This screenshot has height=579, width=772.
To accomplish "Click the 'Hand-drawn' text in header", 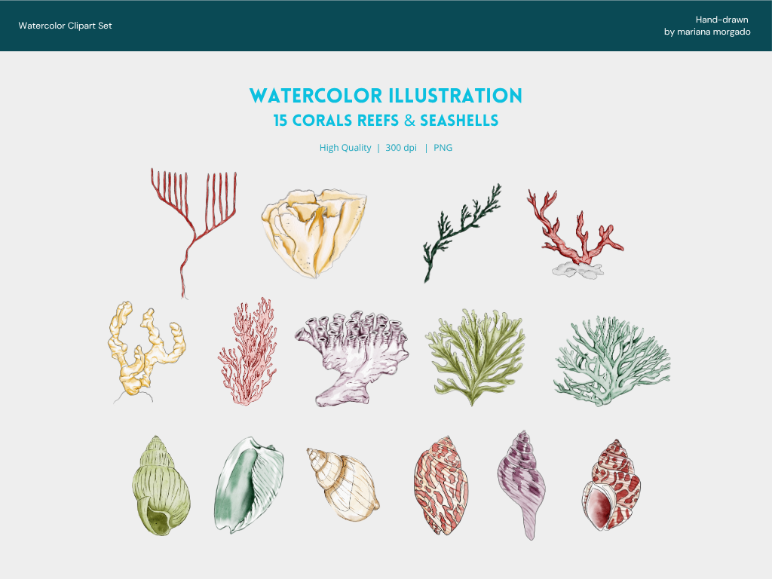I will (721, 20).
